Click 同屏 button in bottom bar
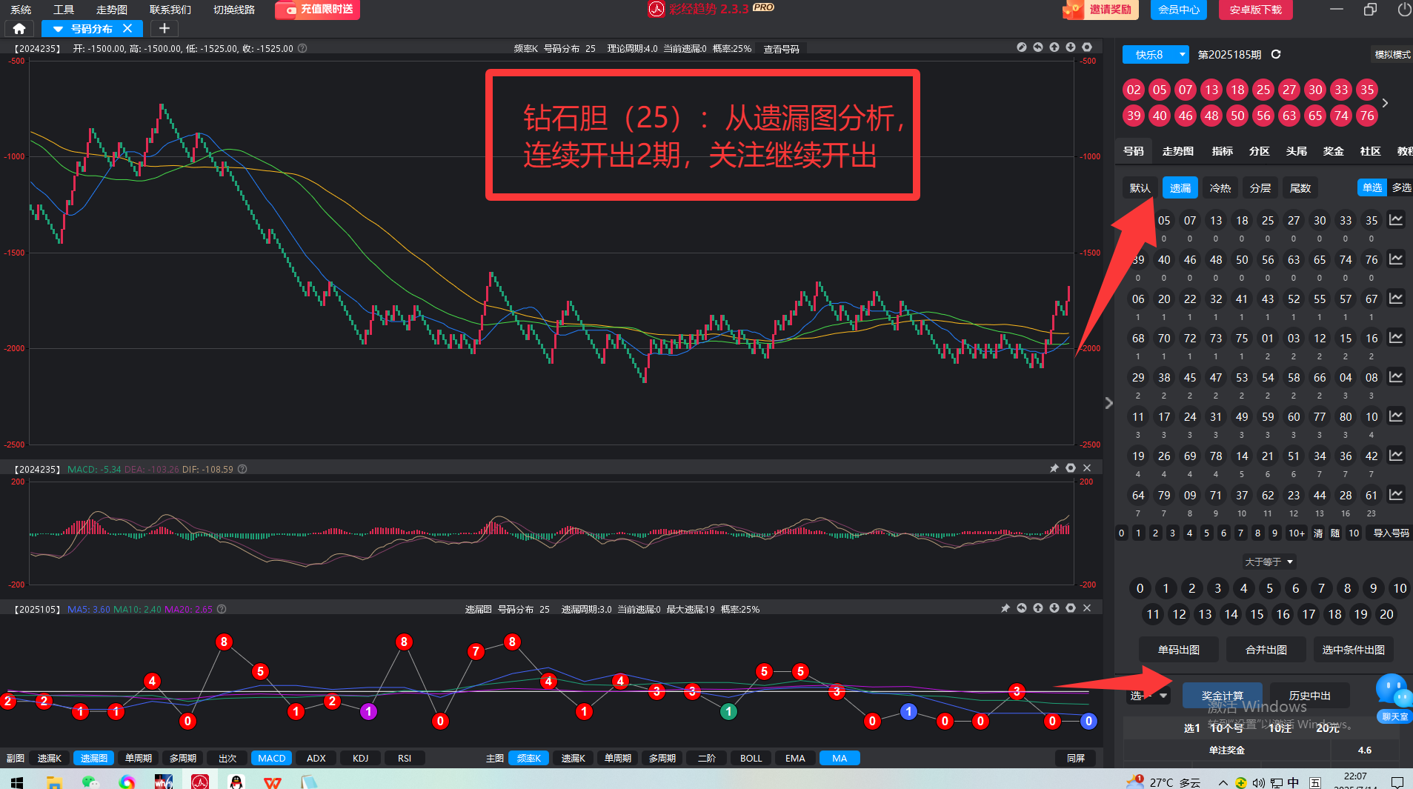 1075,758
